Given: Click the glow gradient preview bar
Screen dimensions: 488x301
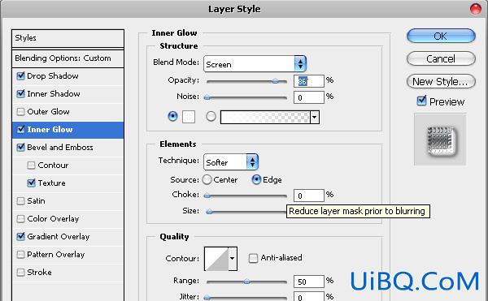Looking at the screenshot, I should (265, 118).
